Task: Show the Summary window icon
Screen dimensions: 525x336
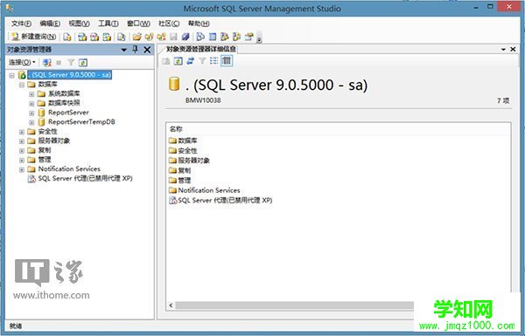Action: 213,37
